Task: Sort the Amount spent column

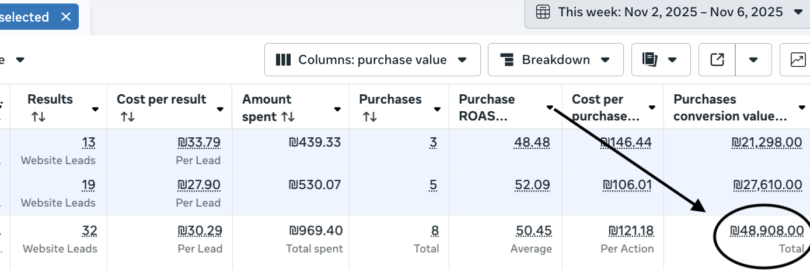Action: click(288, 117)
